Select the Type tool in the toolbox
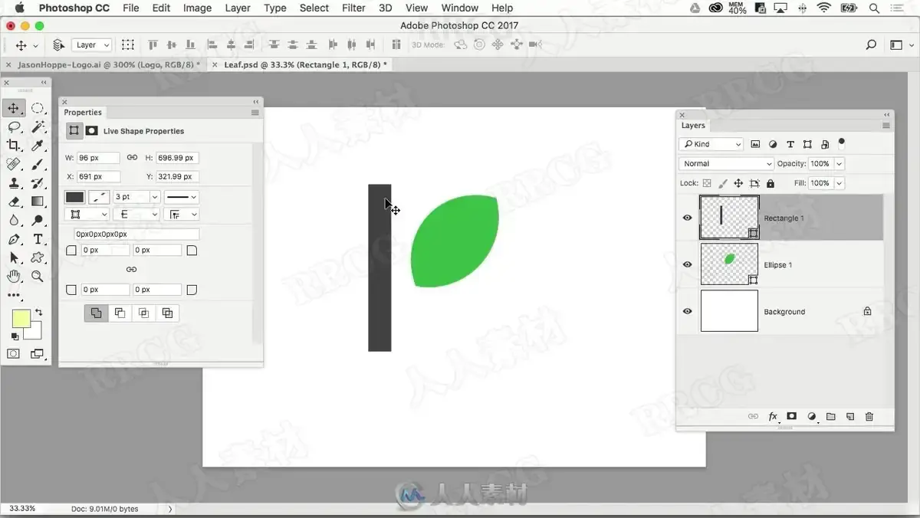Screen dimensions: 920x518 tap(38, 239)
